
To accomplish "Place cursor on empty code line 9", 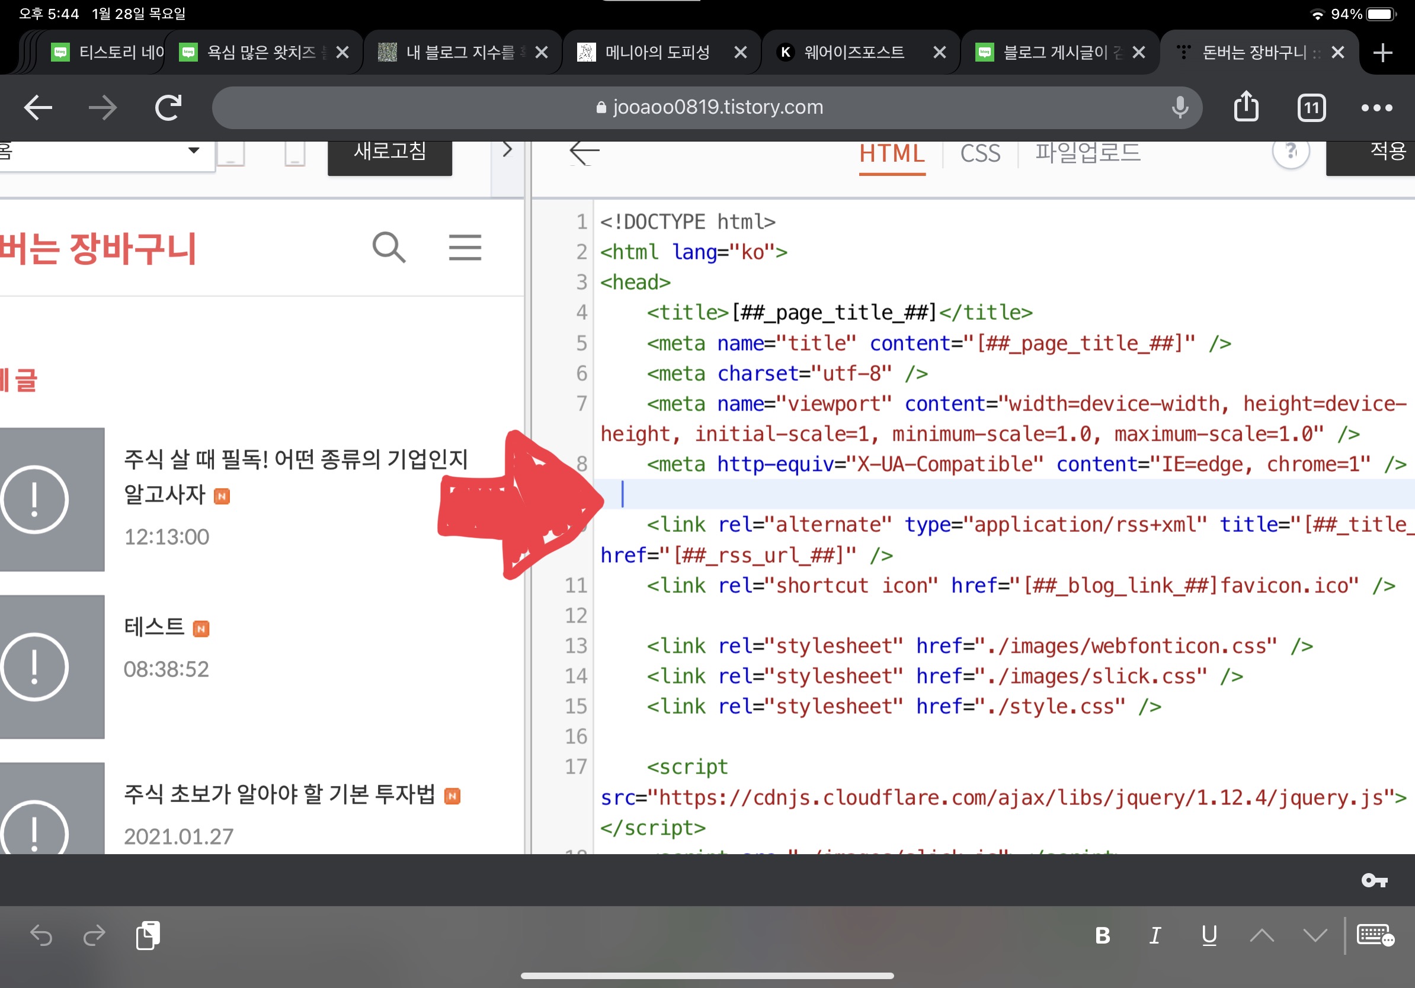I will coord(1004,494).
